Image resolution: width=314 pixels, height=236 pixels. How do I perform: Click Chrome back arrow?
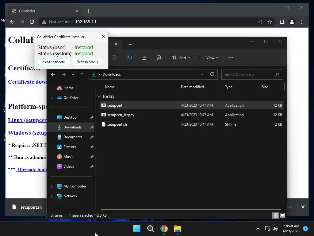(12, 22)
